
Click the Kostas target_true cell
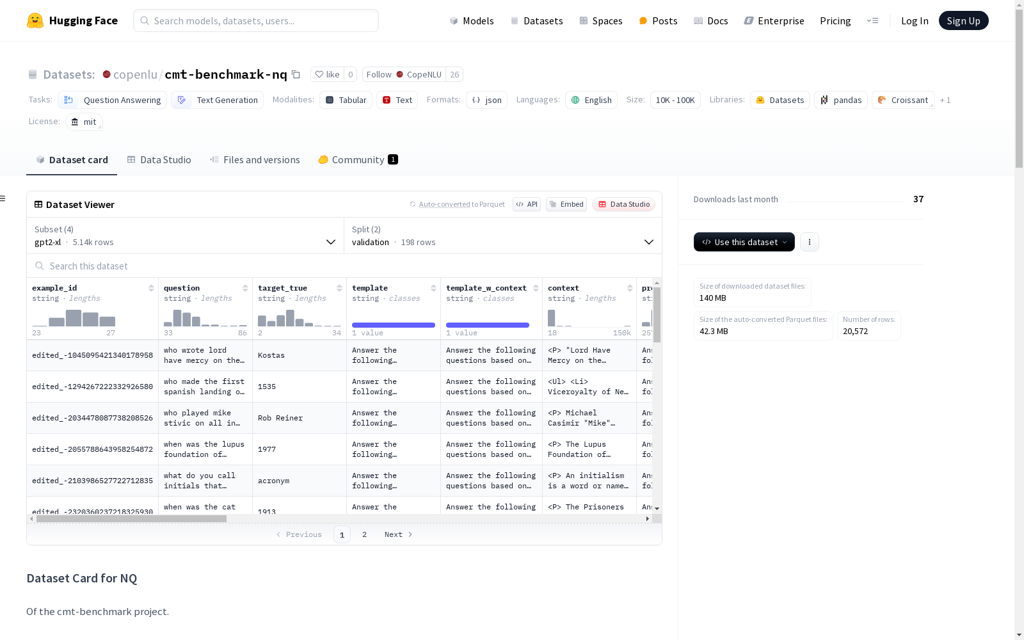[x=300, y=355]
